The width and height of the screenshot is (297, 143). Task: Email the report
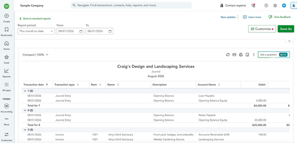234,55
